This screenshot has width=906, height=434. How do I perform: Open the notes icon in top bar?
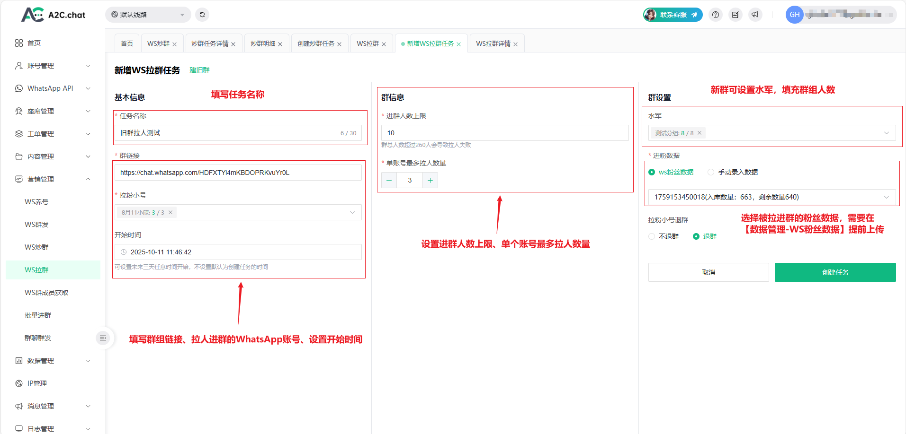coord(735,15)
